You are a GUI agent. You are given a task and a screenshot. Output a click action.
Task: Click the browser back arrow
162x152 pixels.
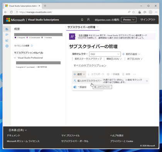[6, 12]
